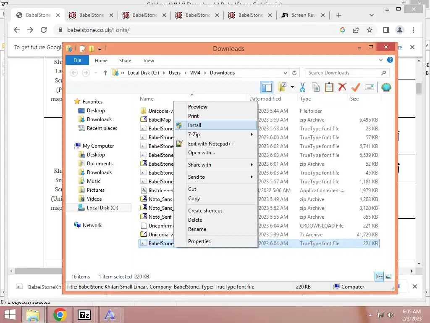Click the blue shell icon in toolbar
Viewport: 430px width, 323px height.
386,87
